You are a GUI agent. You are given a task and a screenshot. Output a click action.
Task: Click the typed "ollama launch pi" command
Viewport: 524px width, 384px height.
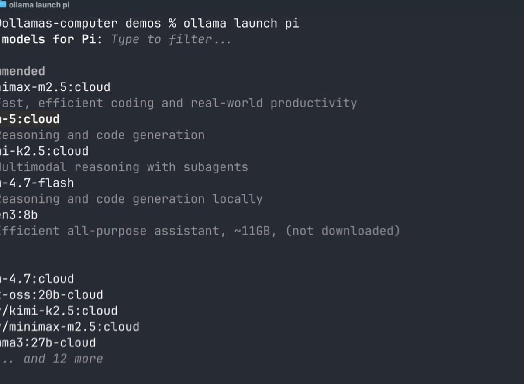tap(241, 23)
